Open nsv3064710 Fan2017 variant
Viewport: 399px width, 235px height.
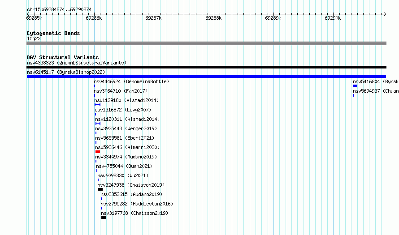[x=121, y=91]
